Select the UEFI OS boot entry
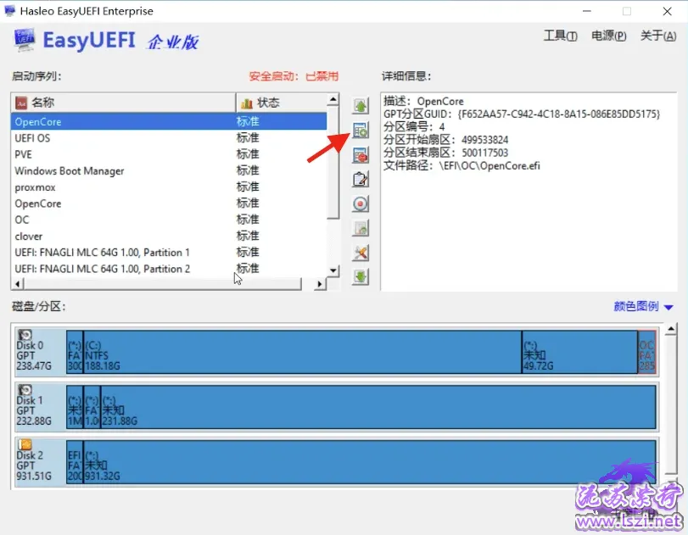The image size is (688, 535). [x=169, y=138]
